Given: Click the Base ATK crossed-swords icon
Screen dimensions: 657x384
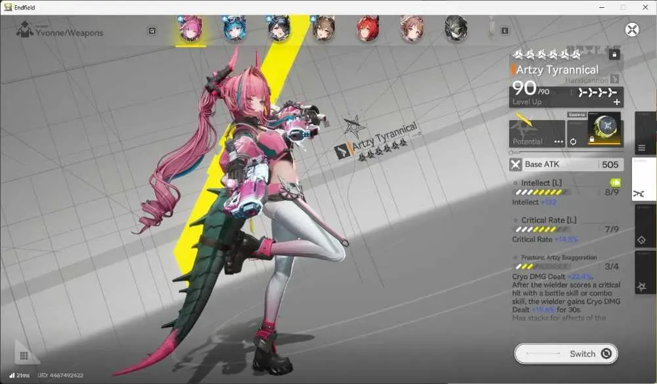Looking at the screenshot, I should click(515, 165).
